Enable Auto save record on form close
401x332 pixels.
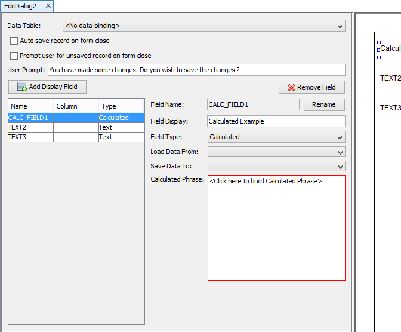14,41
